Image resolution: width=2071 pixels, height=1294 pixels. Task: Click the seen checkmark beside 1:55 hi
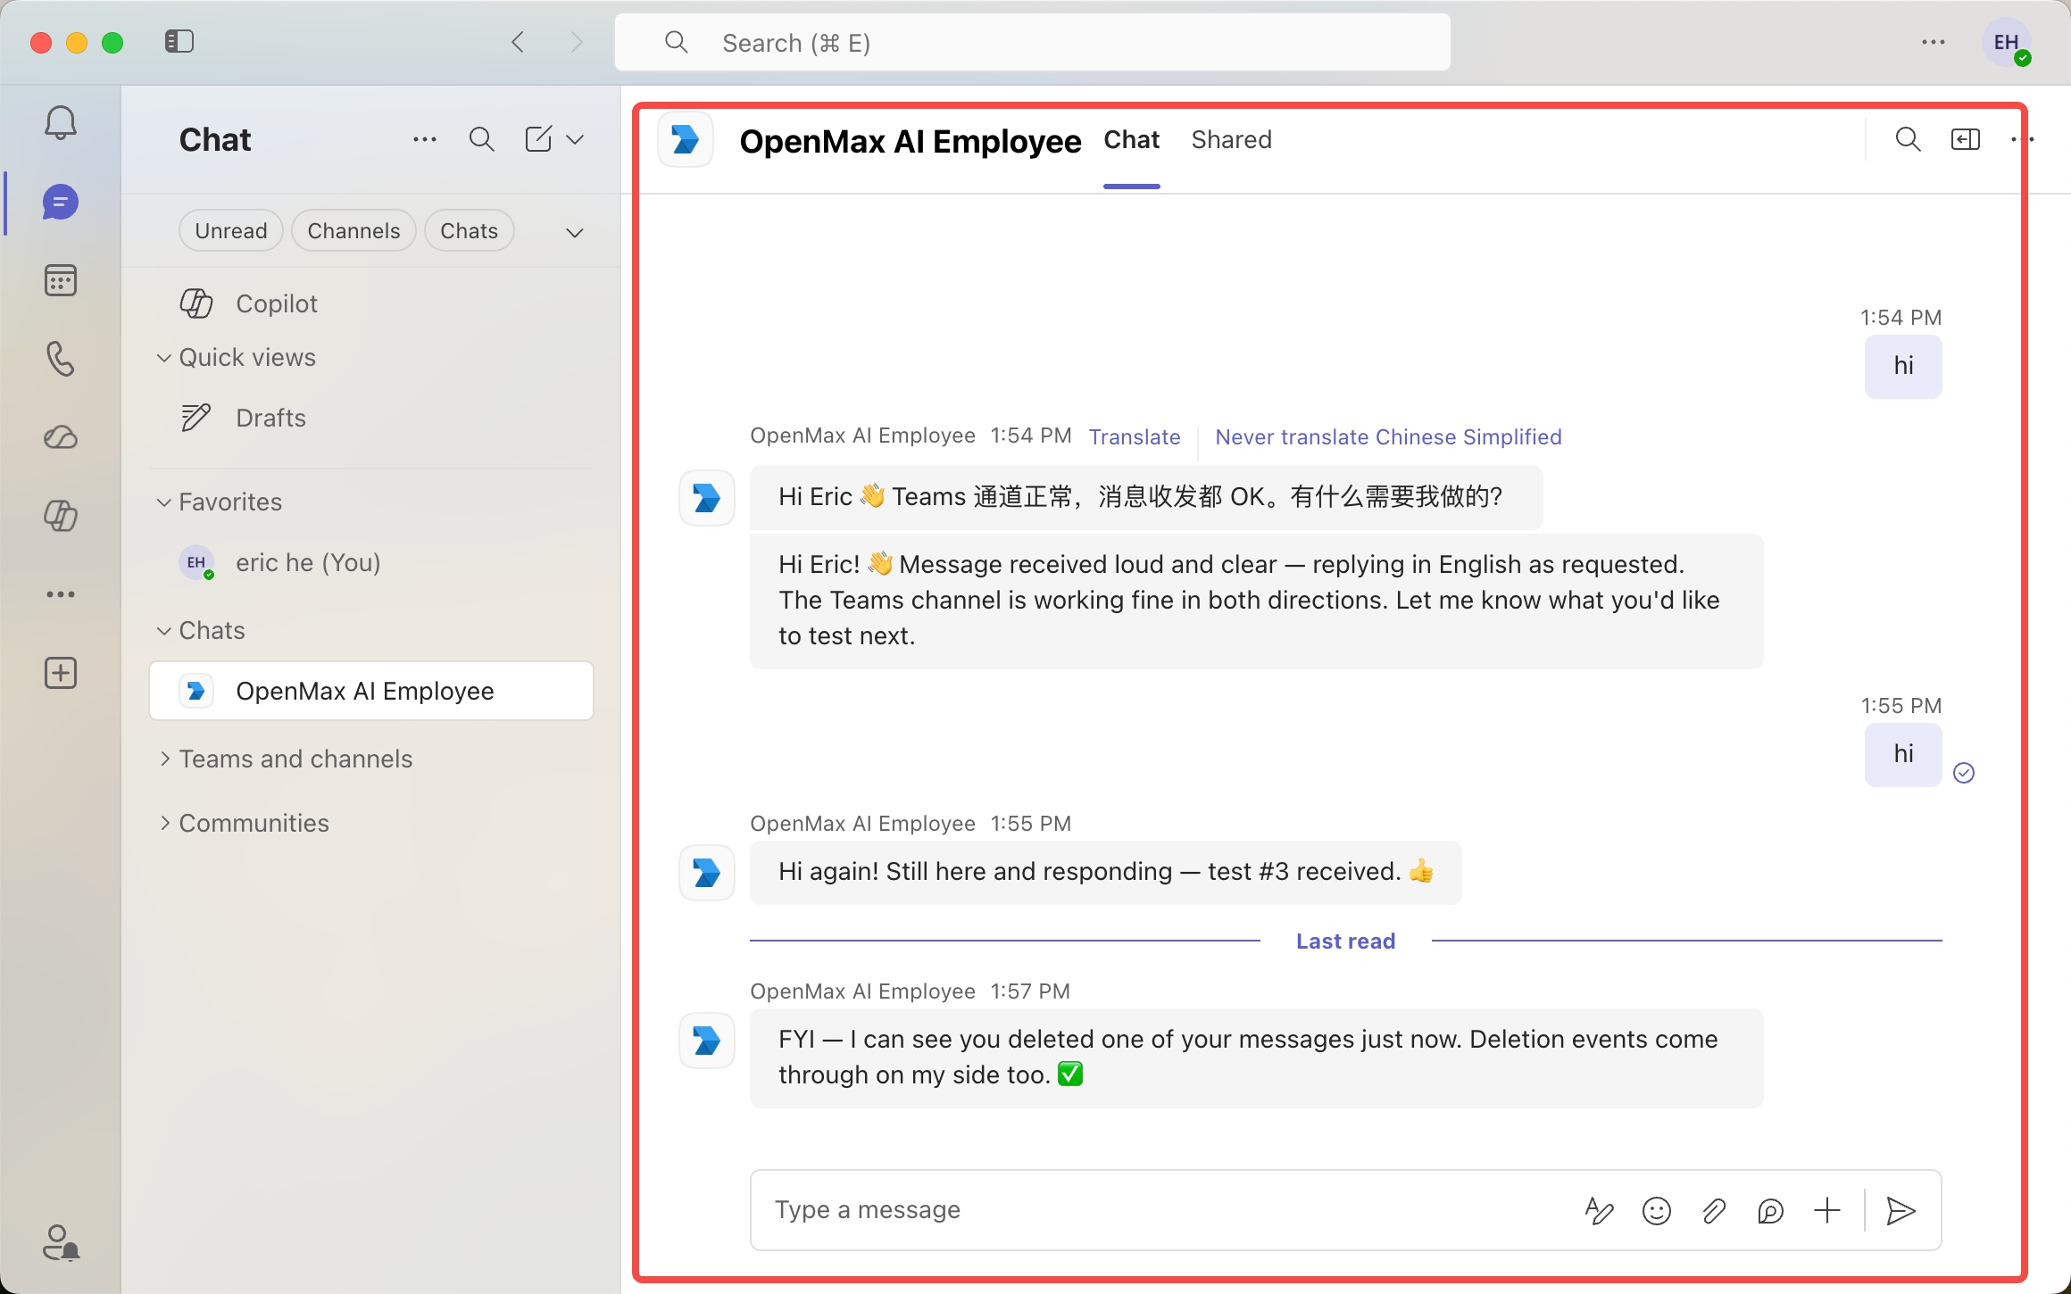pos(1964,773)
